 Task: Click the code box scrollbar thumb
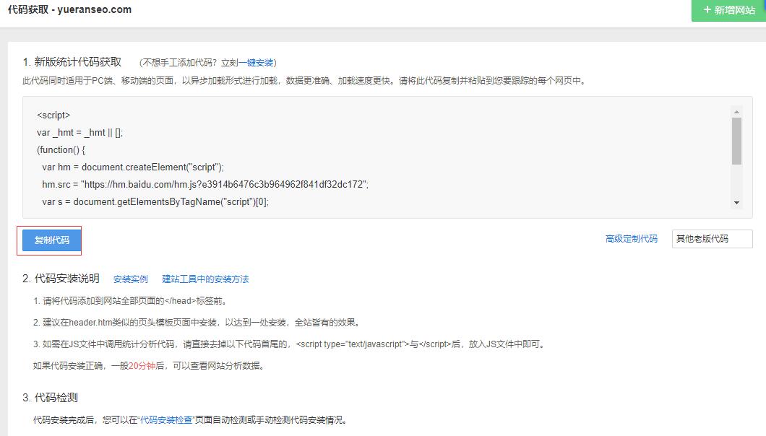736,141
